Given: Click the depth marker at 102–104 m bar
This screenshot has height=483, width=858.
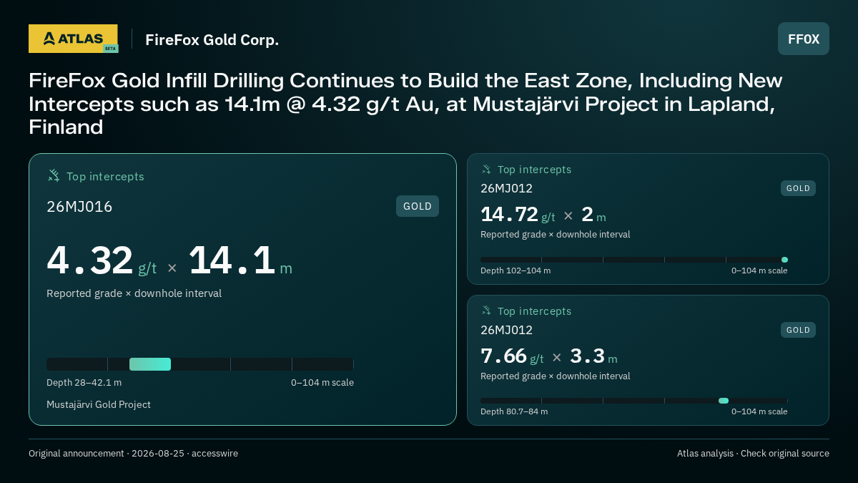Looking at the screenshot, I should (784, 260).
